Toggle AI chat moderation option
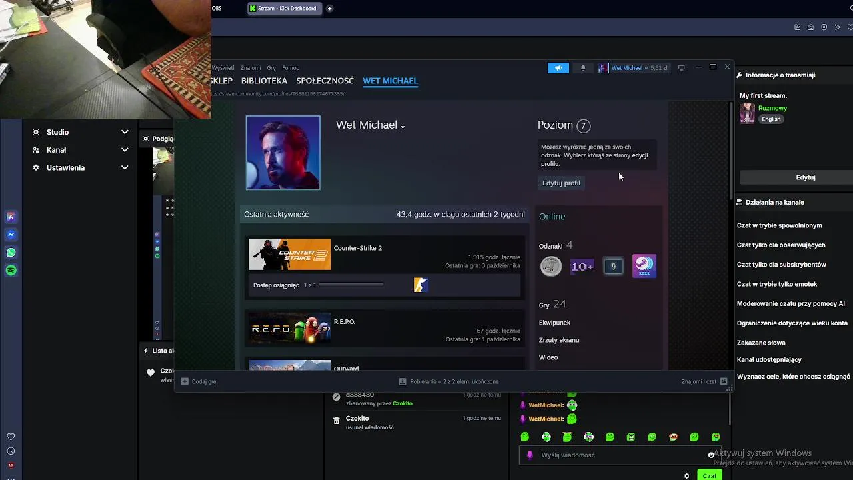853x480 pixels. (791, 303)
